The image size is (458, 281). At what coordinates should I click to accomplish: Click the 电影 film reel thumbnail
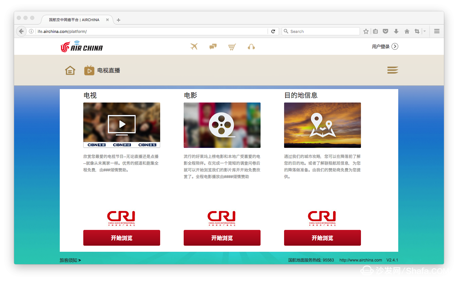222,125
